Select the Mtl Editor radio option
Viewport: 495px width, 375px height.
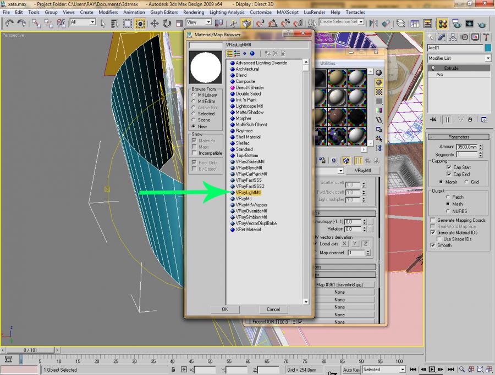[x=194, y=101]
